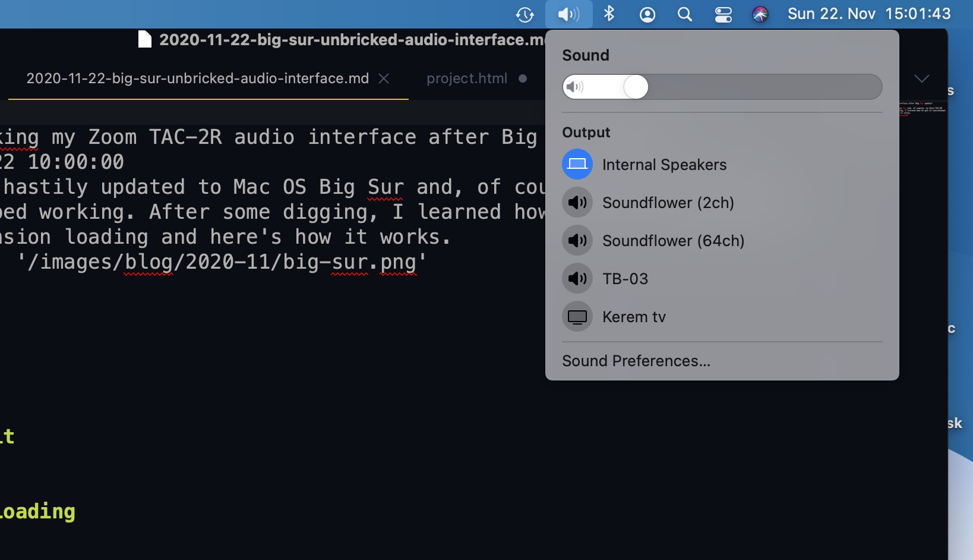
Task: Open Spotlight search magnifier icon
Action: tap(685, 14)
